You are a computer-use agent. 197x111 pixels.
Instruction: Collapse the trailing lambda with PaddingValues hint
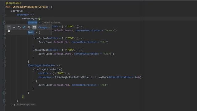5,105
